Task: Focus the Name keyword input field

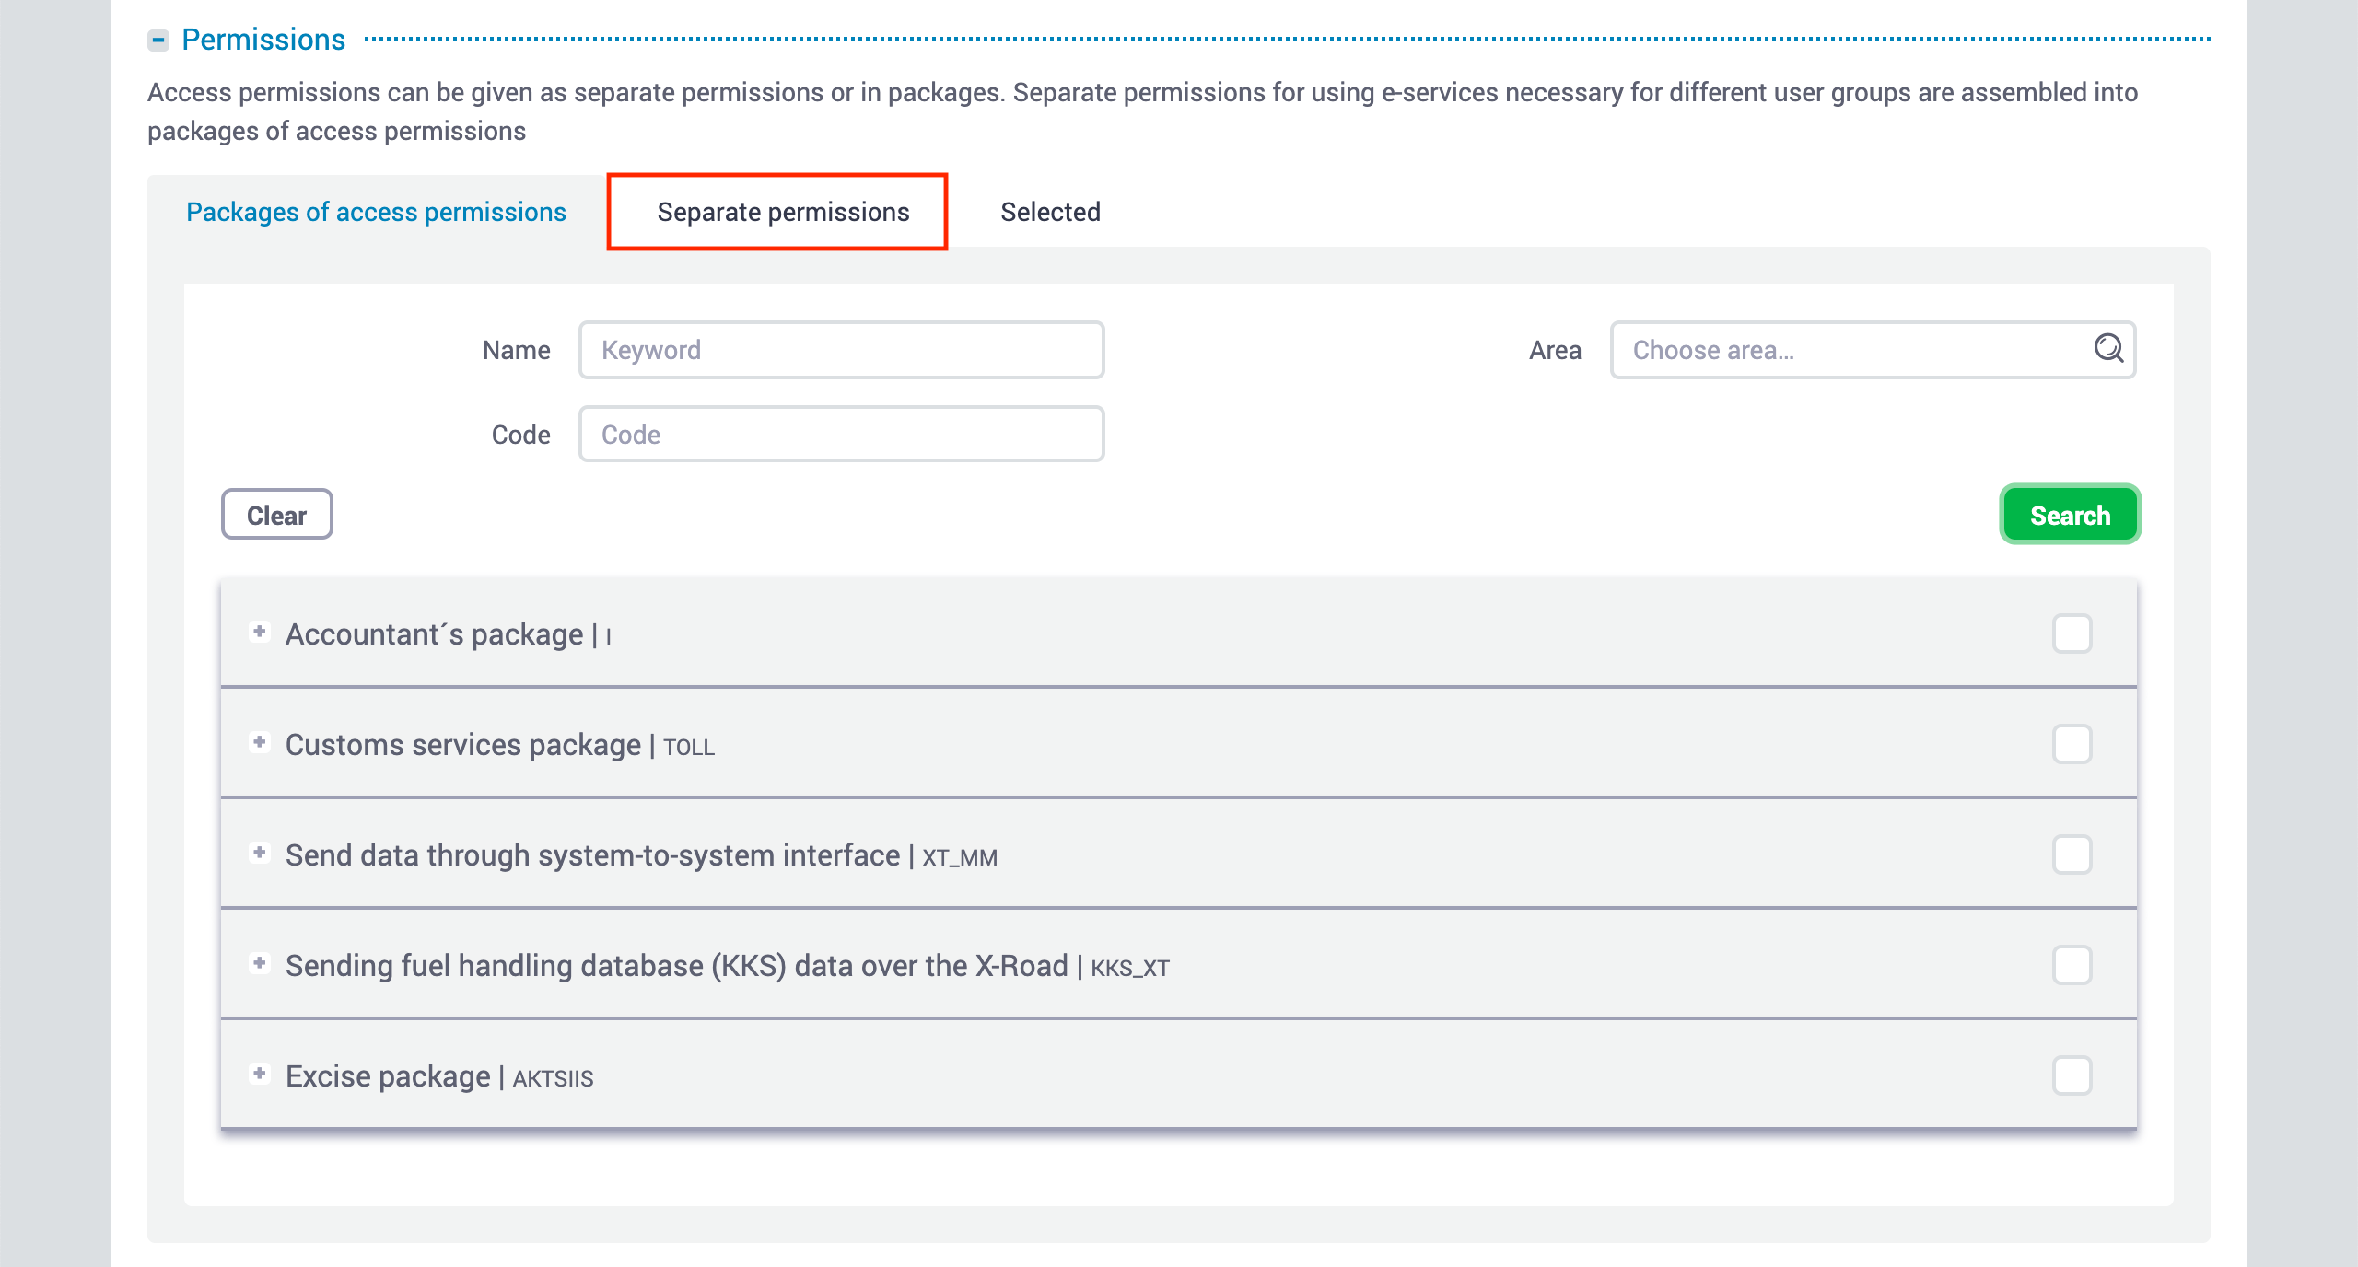Action: click(x=840, y=350)
